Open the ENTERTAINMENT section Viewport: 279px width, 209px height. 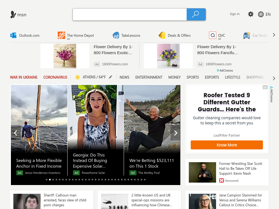pos(149,77)
